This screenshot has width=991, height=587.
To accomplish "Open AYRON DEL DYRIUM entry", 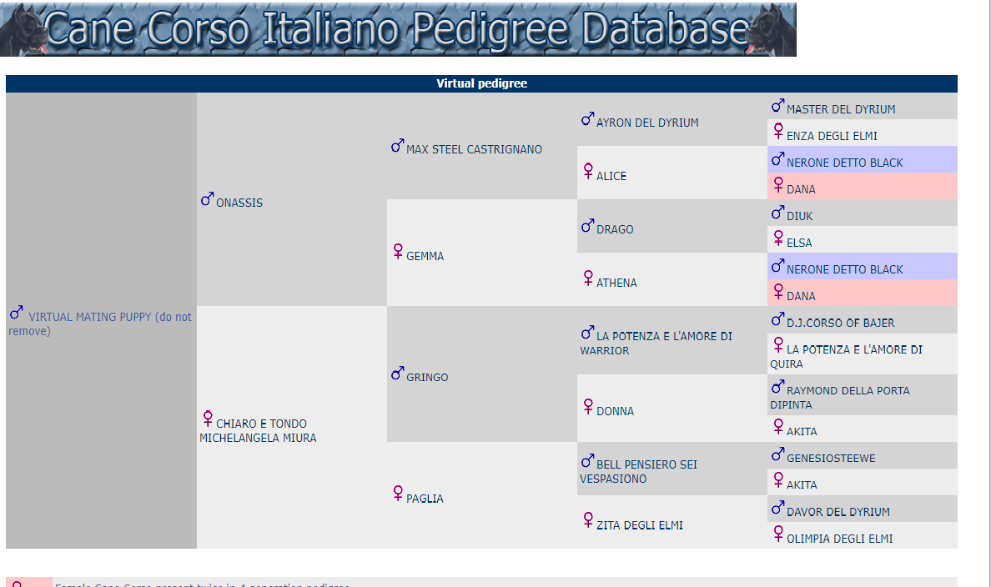I will pyautogui.click(x=647, y=123).
